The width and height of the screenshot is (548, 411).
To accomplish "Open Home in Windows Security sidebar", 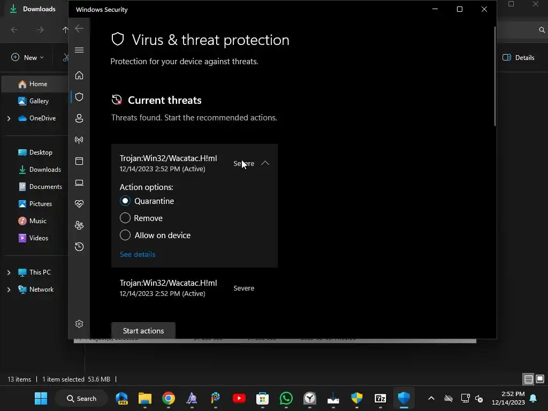I will click(79, 75).
